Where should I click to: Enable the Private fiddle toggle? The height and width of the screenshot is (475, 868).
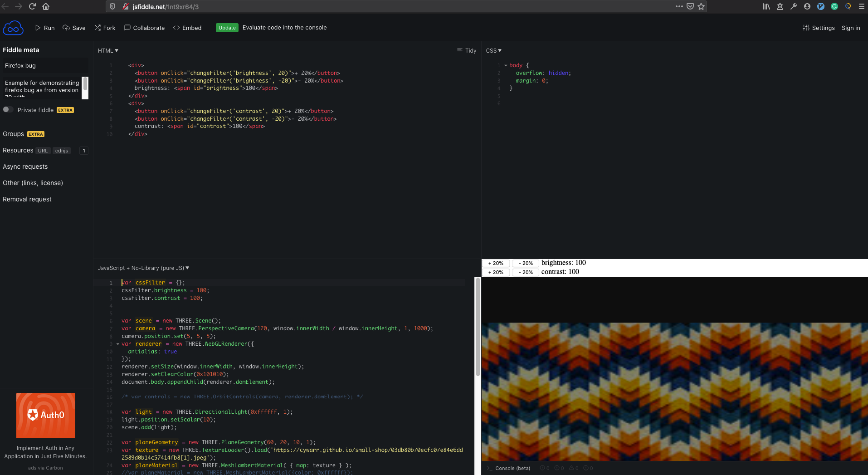click(x=8, y=109)
